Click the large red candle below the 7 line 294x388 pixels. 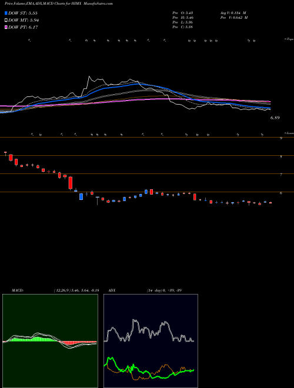pyautogui.click(x=71, y=183)
